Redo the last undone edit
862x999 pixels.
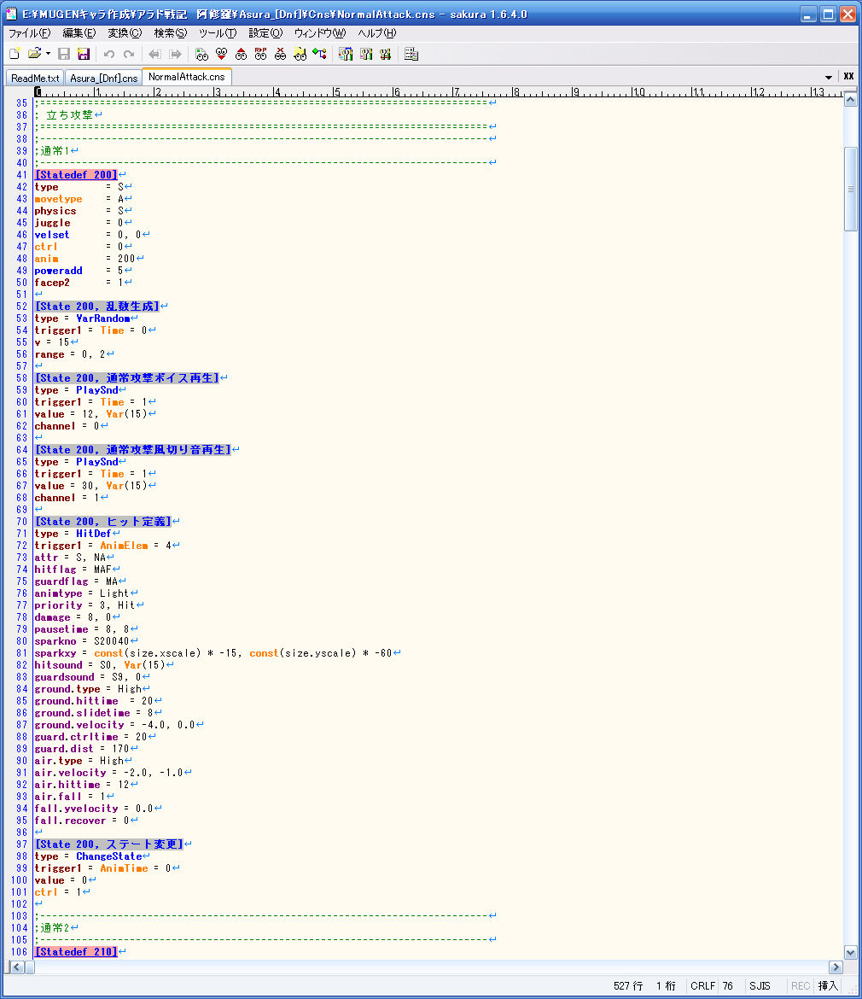pyautogui.click(x=129, y=54)
